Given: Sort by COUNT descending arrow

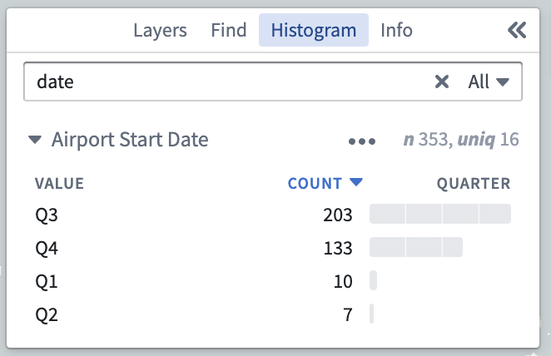Looking at the screenshot, I should click(x=356, y=182).
